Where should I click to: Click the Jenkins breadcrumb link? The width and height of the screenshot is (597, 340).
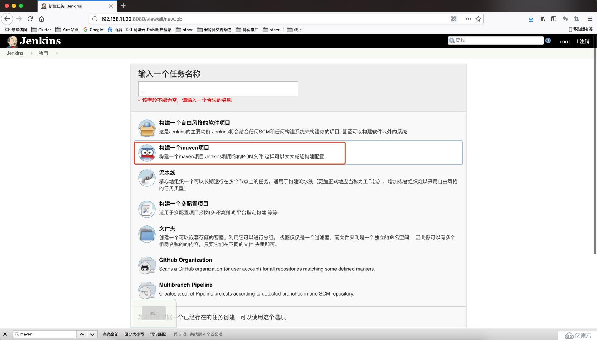pyautogui.click(x=15, y=53)
